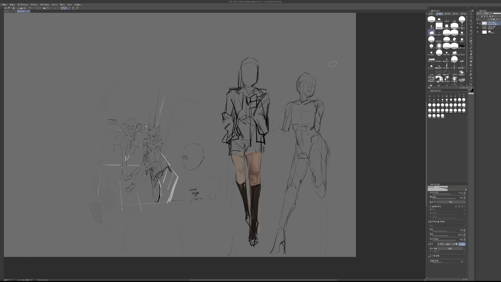Image resolution: width=501 pixels, height=282 pixels.
Task: Open the 합성 모드 dropdown in tool properties
Action: 451,202
